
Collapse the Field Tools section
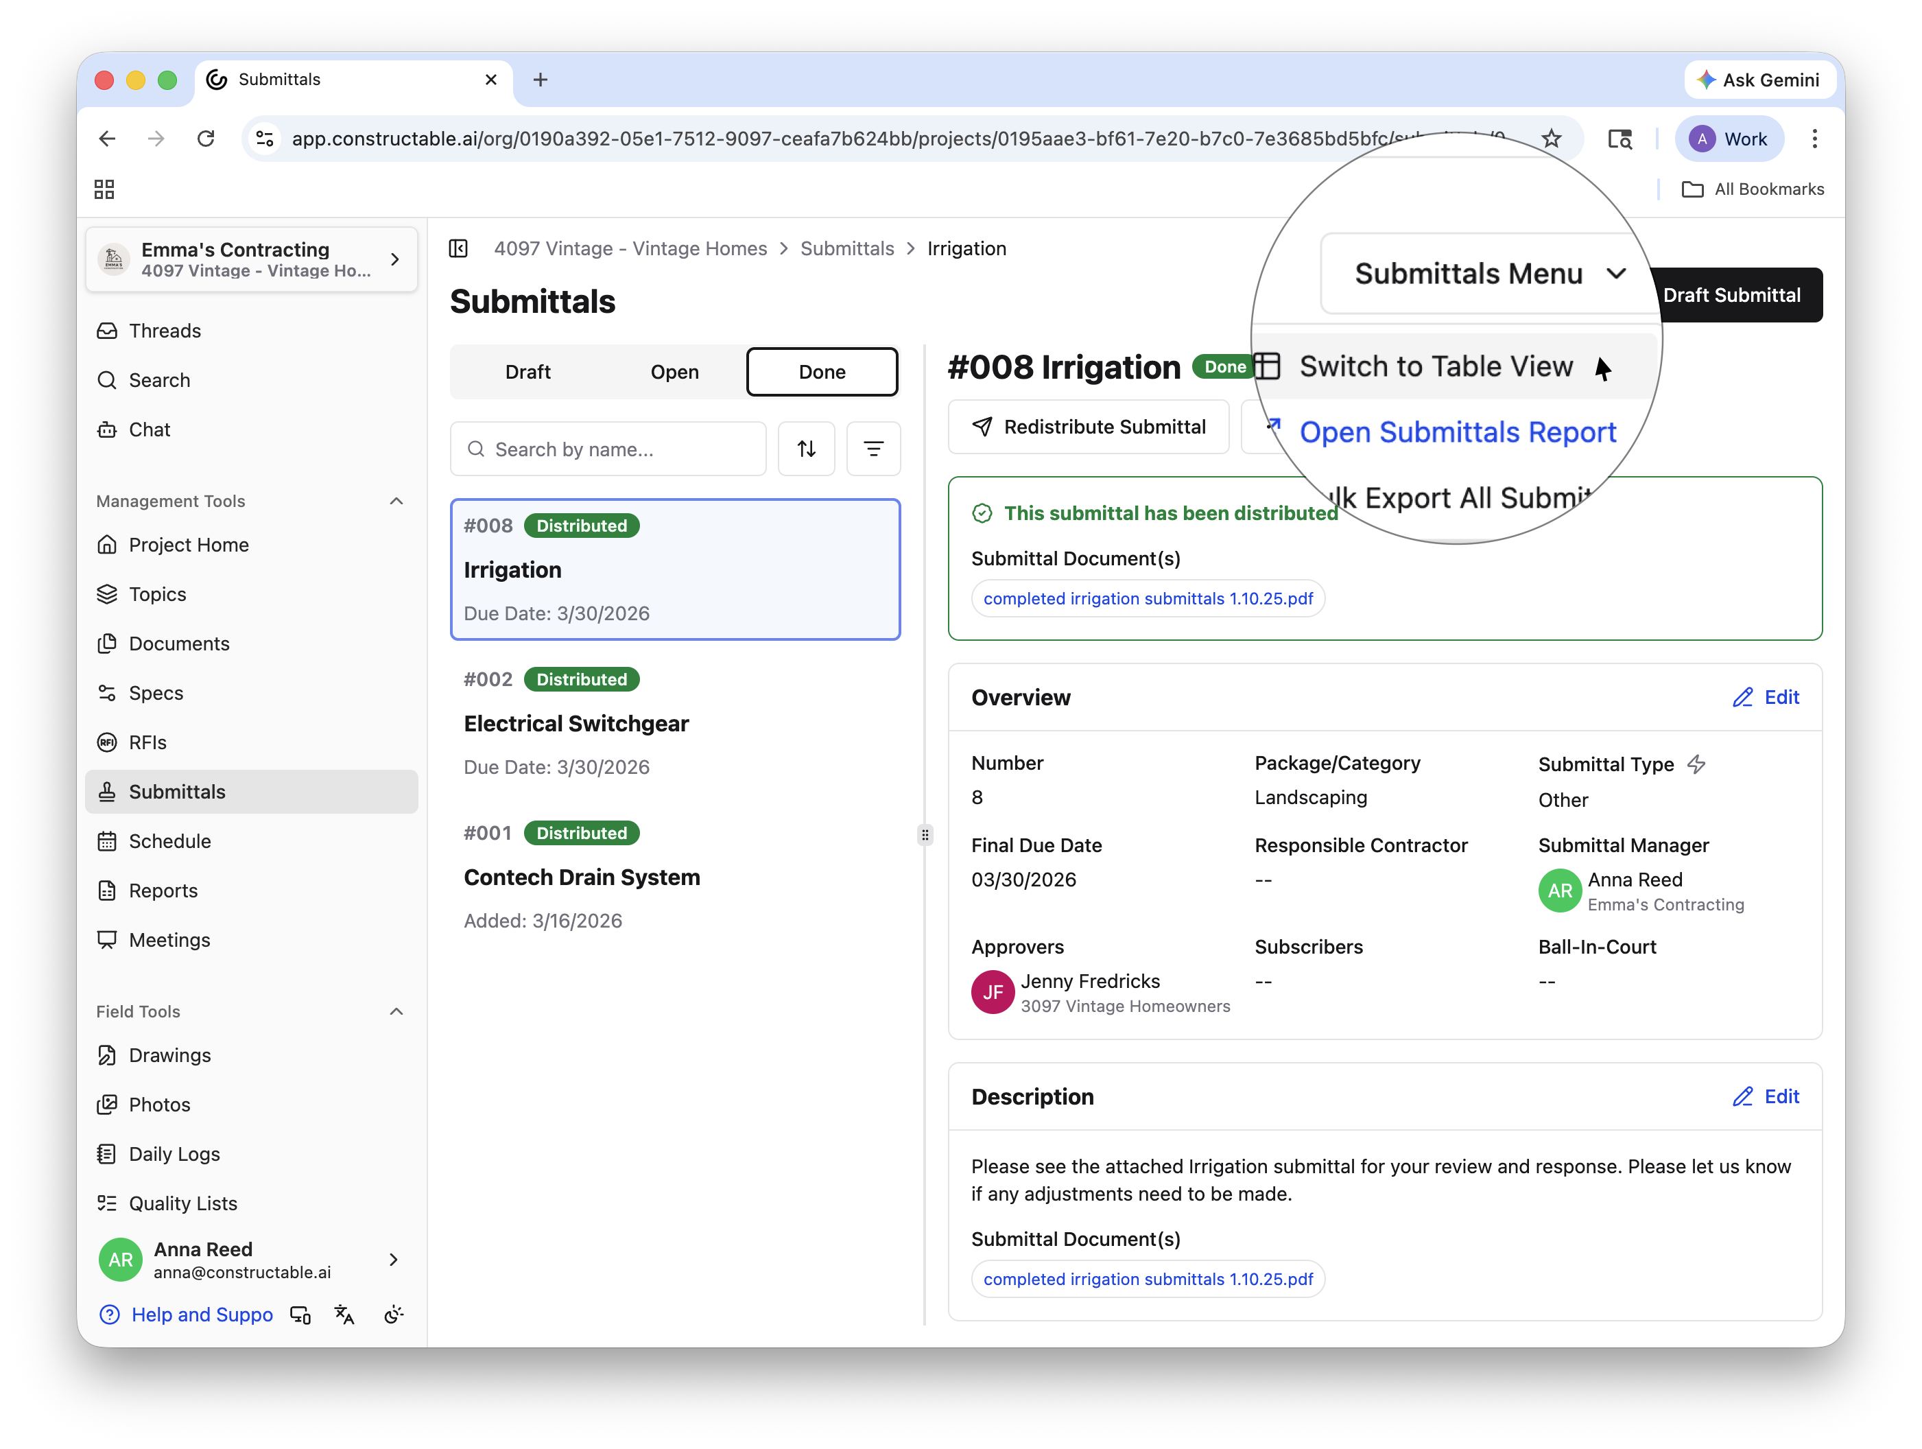[x=396, y=1012]
